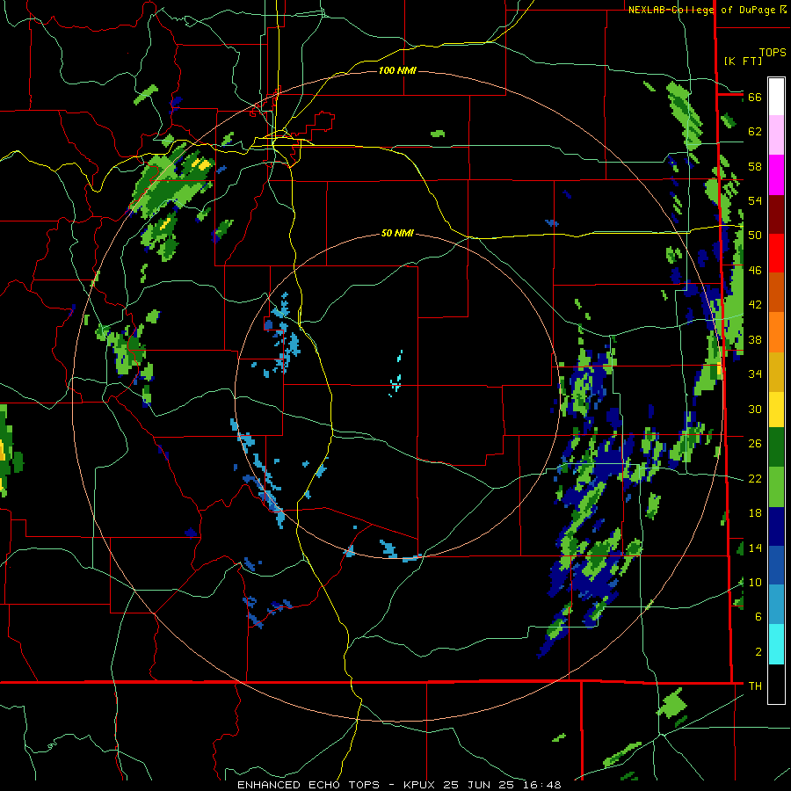Click the "10" legend value
The width and height of the screenshot is (791, 791).
(755, 582)
